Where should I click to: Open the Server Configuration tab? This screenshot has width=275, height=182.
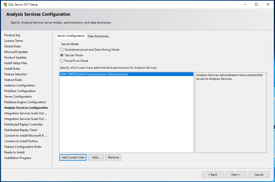click(71, 36)
